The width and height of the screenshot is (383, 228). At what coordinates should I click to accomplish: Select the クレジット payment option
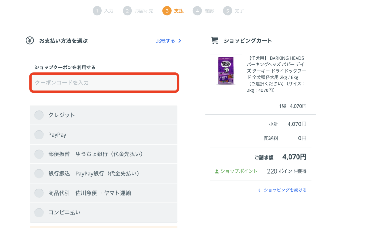click(x=39, y=115)
